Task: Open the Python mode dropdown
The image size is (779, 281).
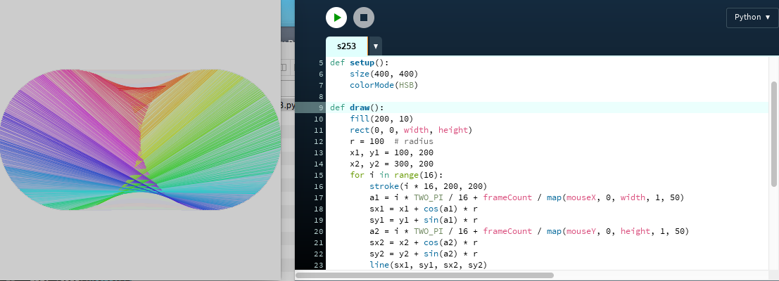Action: point(752,17)
